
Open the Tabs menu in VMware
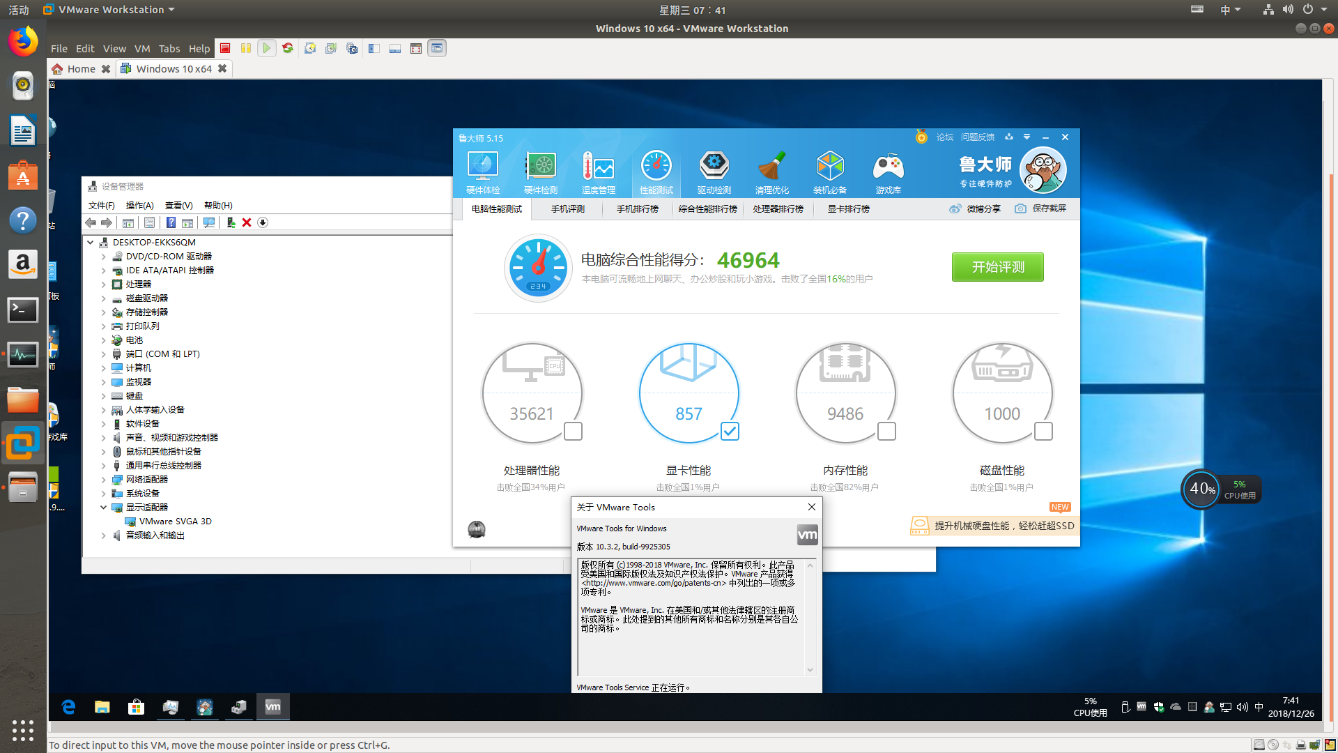coord(169,49)
